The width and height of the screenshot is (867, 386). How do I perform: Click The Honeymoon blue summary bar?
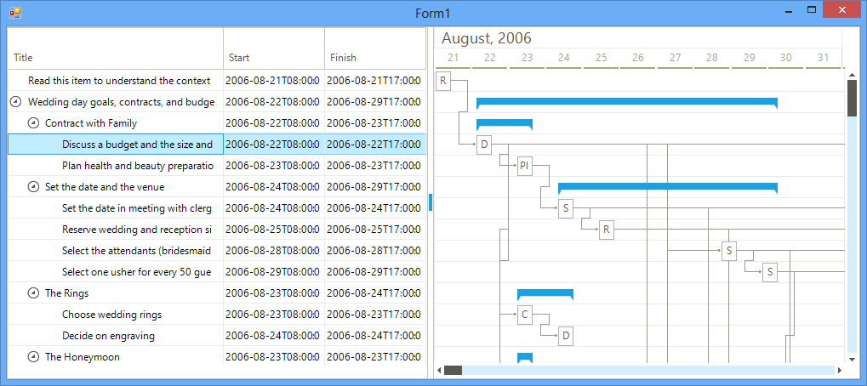(x=525, y=357)
